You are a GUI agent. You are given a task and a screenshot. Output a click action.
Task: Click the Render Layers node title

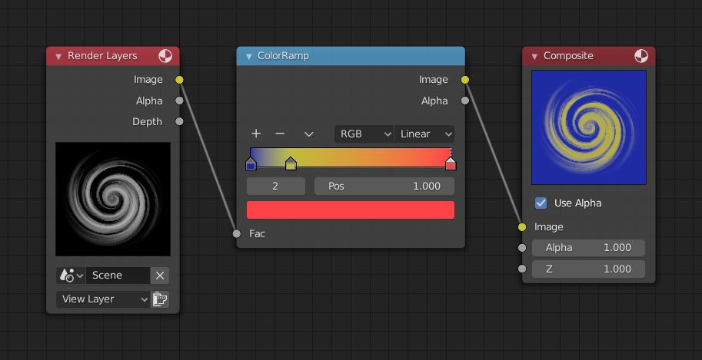click(x=102, y=56)
